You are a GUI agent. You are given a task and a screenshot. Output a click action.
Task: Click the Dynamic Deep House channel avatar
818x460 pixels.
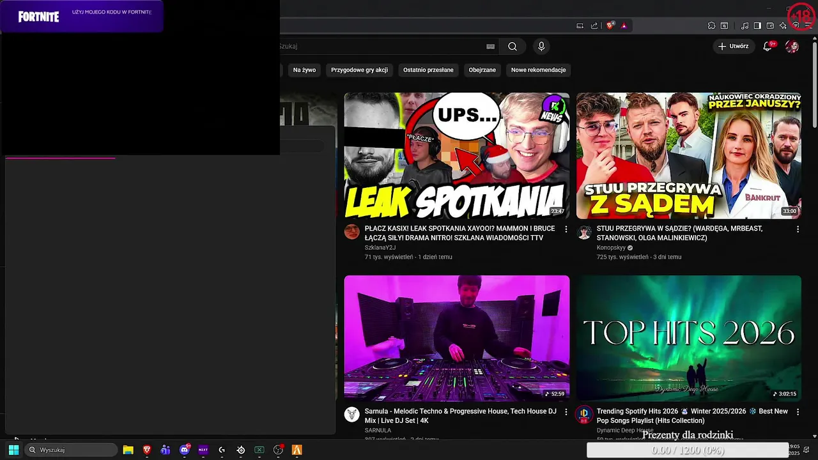[x=584, y=414]
